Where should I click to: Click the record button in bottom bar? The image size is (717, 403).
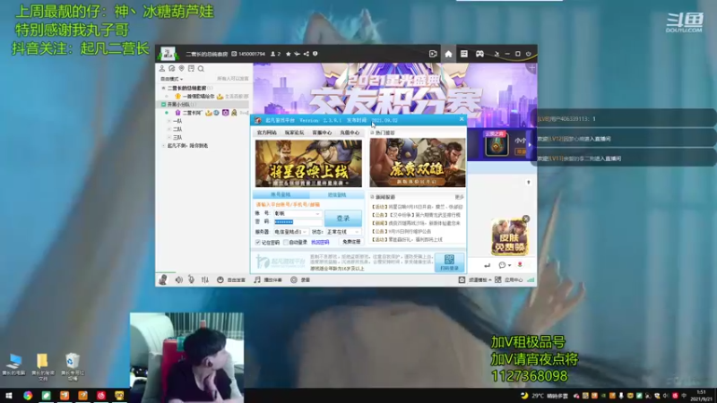(x=300, y=279)
